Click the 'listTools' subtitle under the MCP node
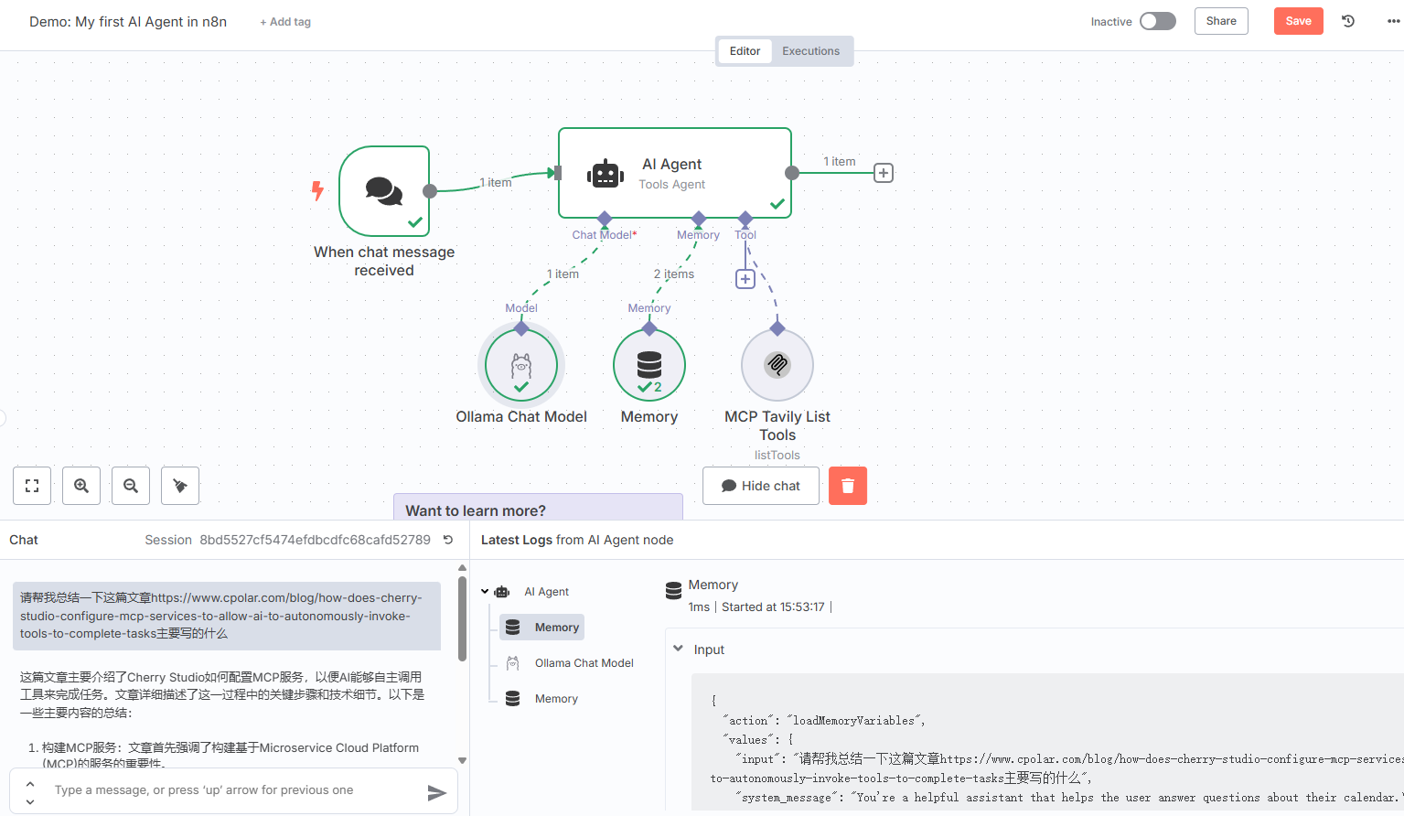Viewport: 1404px width, 816px height. [777, 455]
